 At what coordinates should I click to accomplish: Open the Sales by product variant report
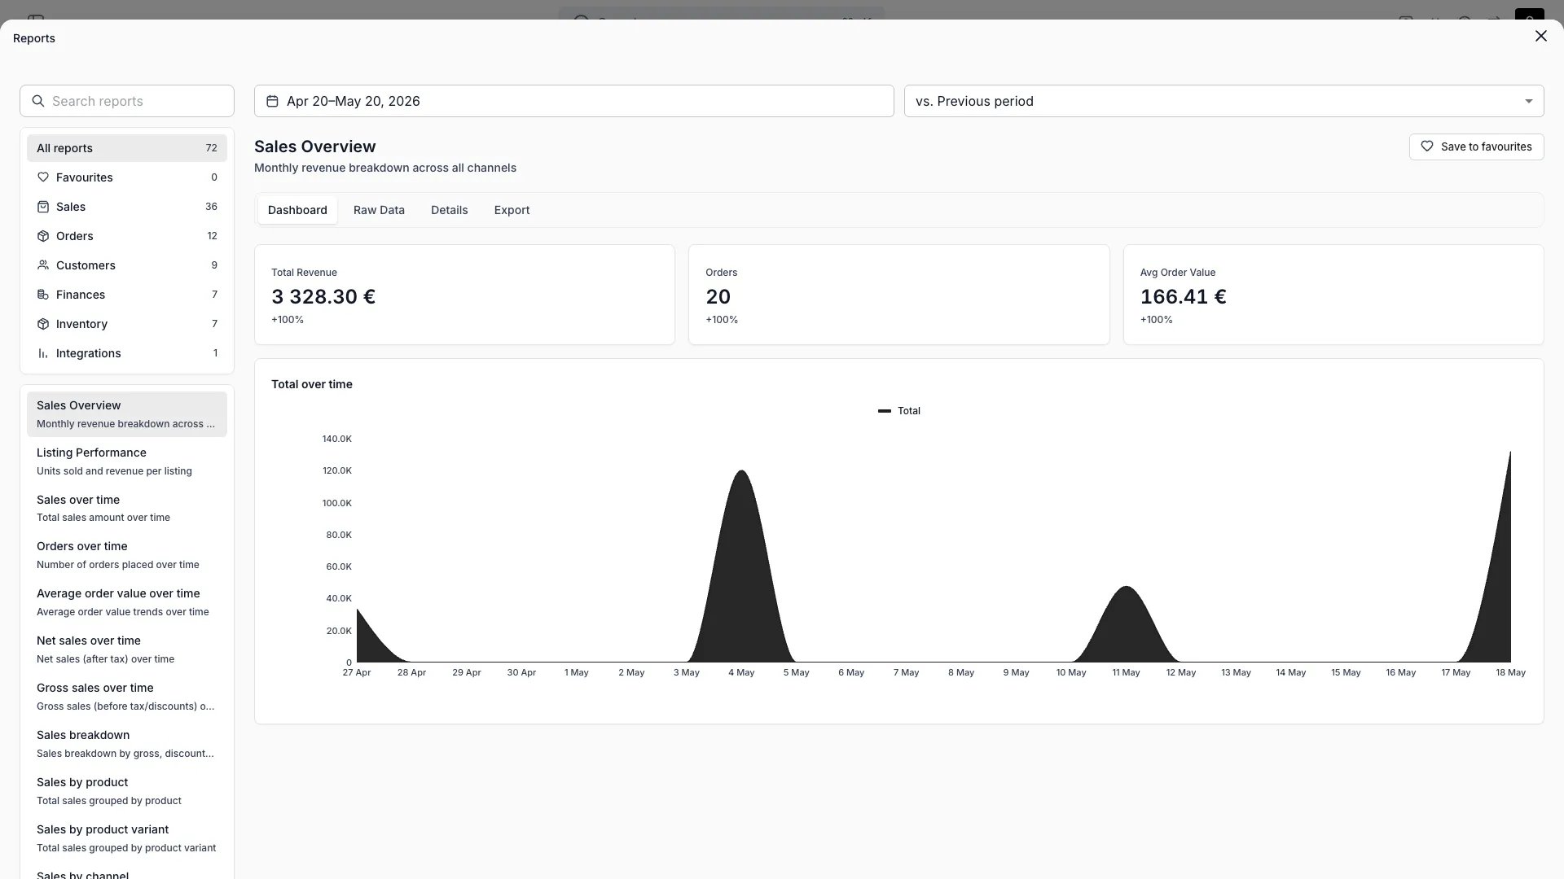(127, 838)
